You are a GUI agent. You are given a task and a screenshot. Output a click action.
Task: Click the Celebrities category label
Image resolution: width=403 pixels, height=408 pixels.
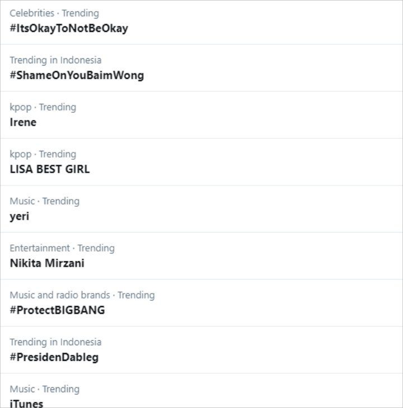pos(32,13)
